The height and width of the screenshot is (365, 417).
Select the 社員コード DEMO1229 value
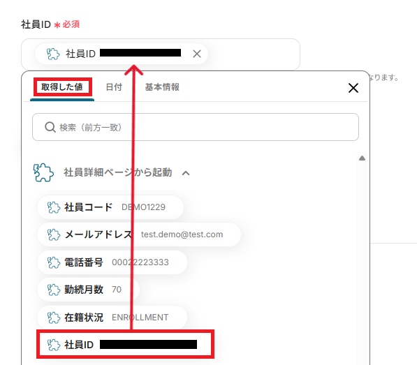pyautogui.click(x=110, y=207)
